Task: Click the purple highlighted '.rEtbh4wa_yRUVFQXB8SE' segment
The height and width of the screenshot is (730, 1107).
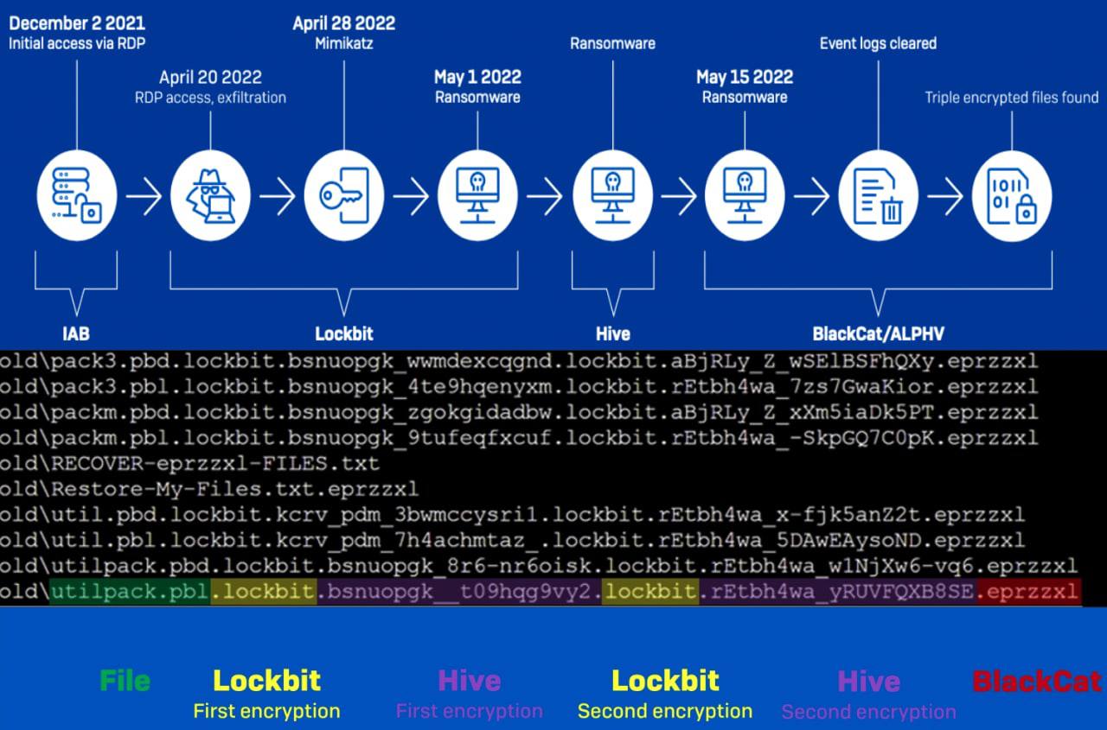Action: (x=837, y=593)
